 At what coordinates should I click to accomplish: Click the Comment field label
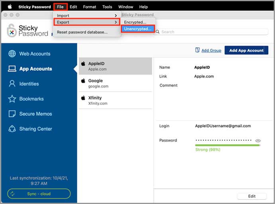168,85
